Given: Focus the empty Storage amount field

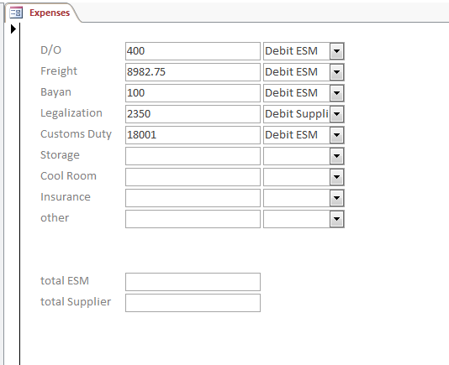Looking at the screenshot, I should pos(193,156).
